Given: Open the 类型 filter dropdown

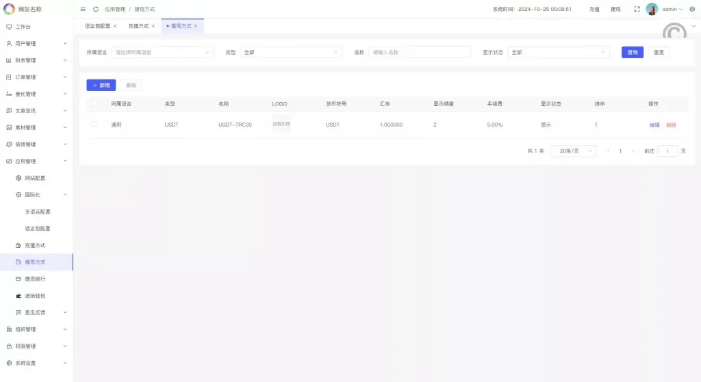Looking at the screenshot, I should point(292,52).
